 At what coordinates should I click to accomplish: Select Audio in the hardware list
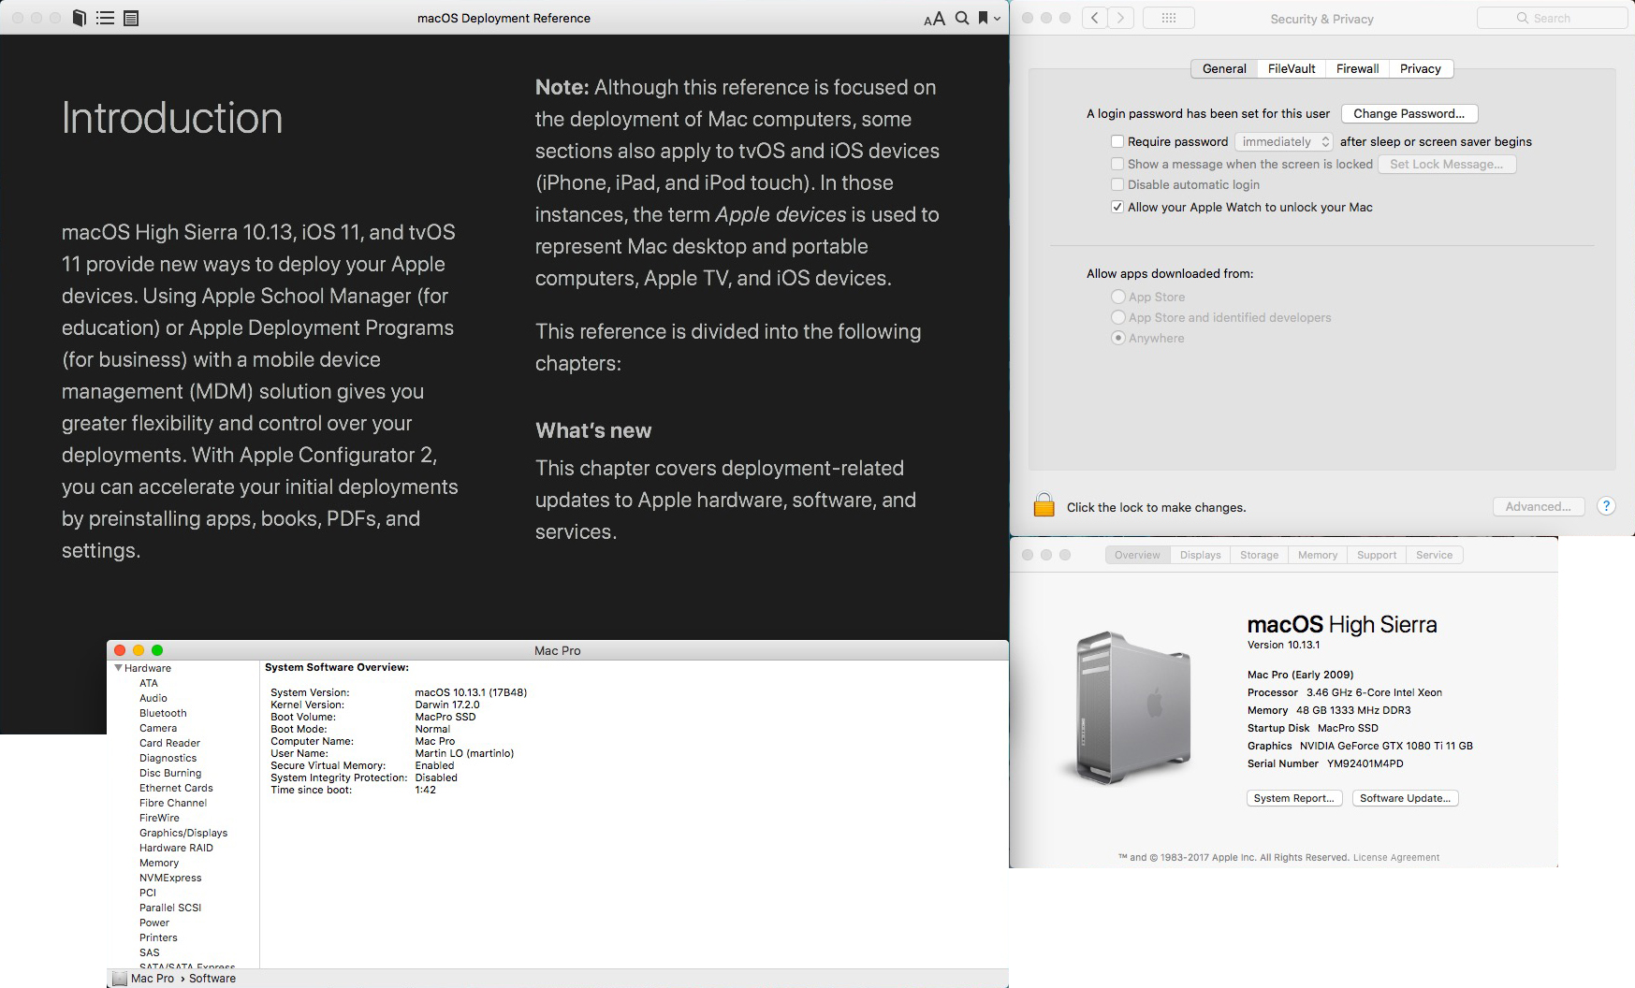[153, 698]
